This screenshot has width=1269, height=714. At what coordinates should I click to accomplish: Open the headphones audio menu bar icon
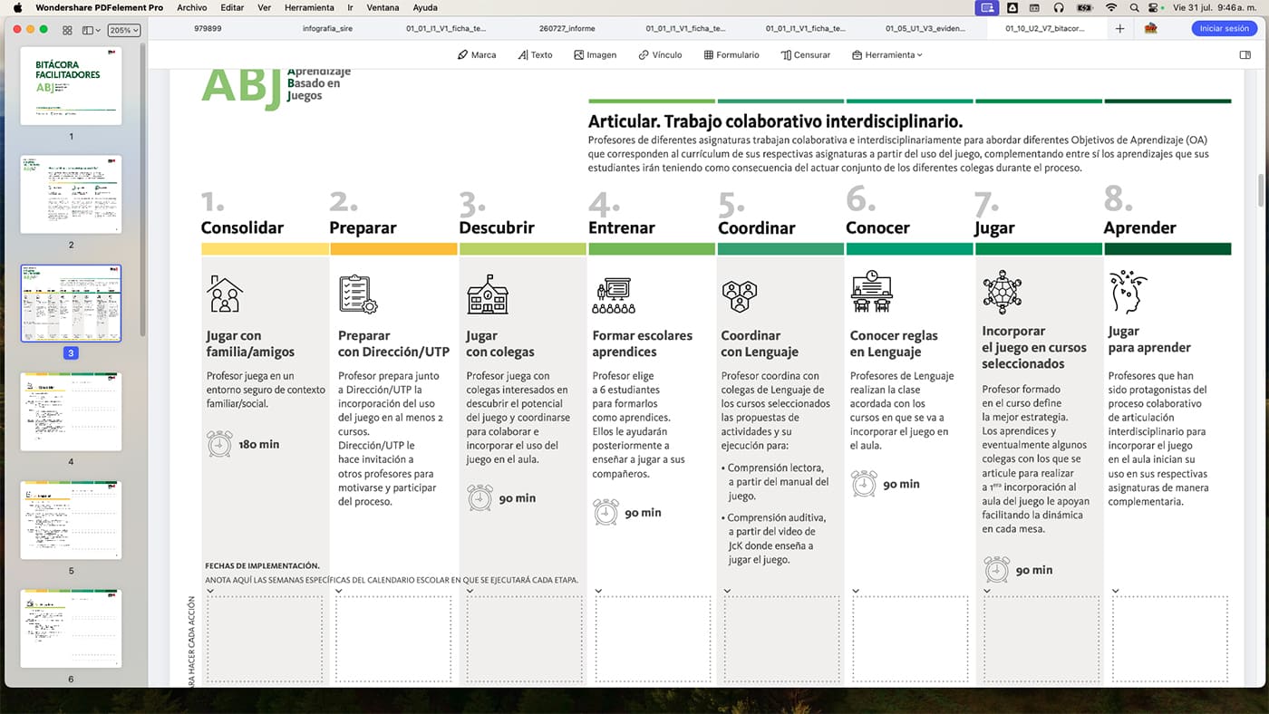click(1059, 7)
